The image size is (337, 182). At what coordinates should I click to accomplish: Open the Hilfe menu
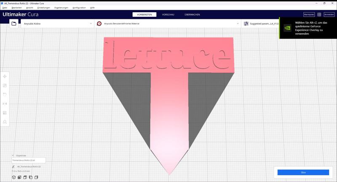click(x=92, y=8)
